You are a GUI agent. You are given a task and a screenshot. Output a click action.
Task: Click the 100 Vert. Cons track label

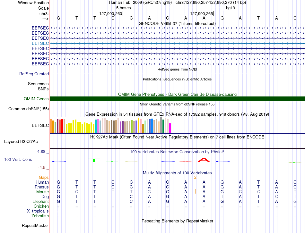point(18,159)
